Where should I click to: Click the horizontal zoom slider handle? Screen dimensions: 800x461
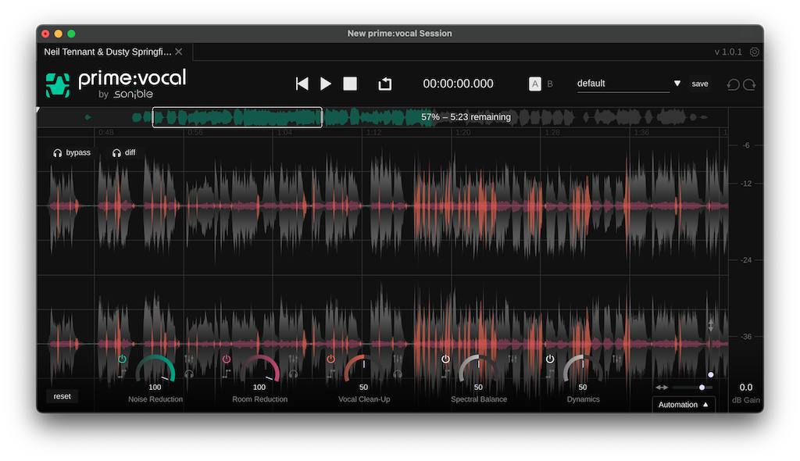pos(702,388)
